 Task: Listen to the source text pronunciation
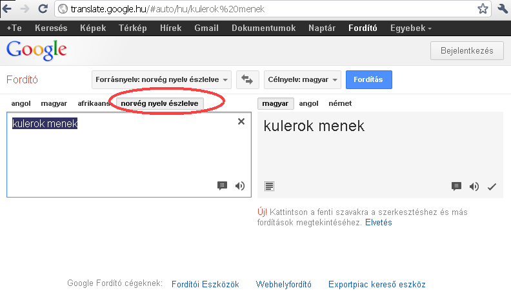pyautogui.click(x=240, y=186)
